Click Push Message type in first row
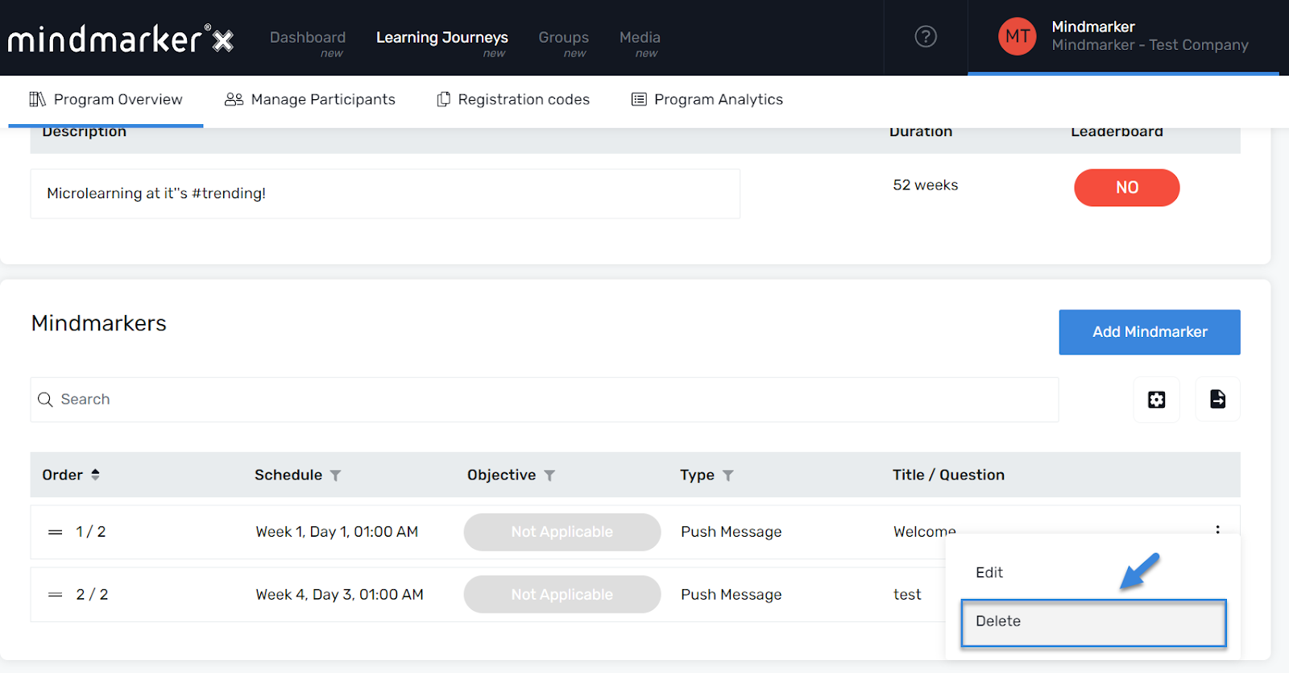This screenshot has width=1289, height=673. [732, 532]
